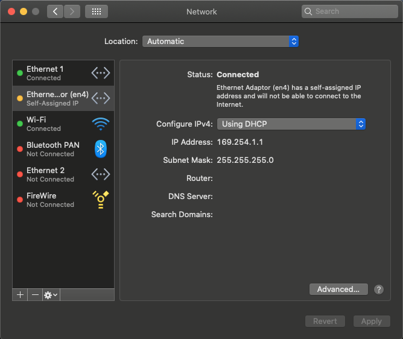The image size is (403, 339).
Task: Go back with the left chevron button
Action: (x=55, y=11)
